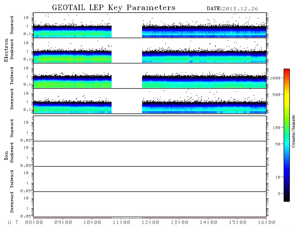Click the 50 colorbar tick label
This screenshot has height=227, width=295.
[x=278, y=144]
